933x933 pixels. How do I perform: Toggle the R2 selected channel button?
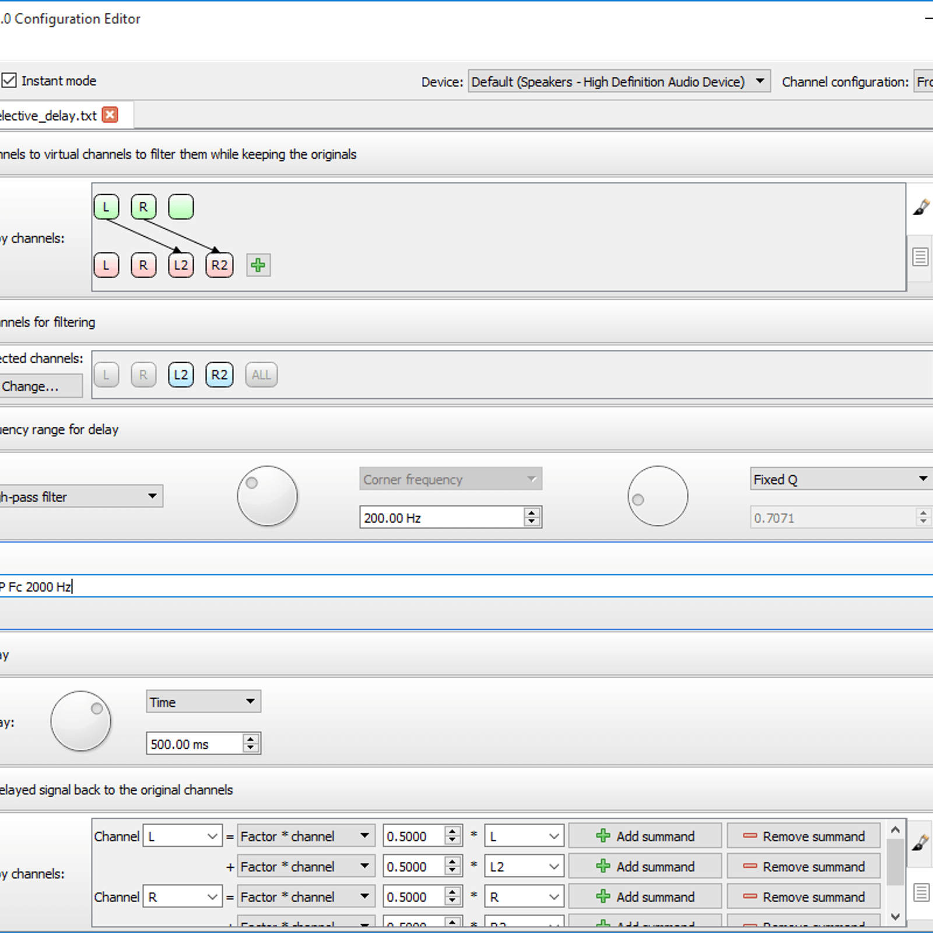(x=219, y=375)
